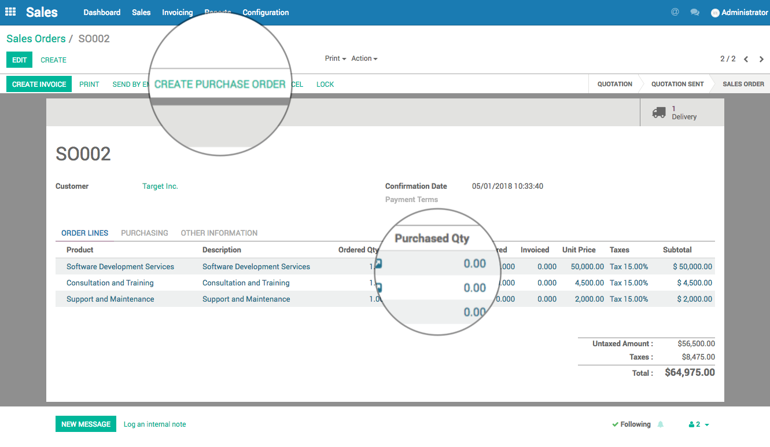Click the Product column header
This screenshot has height=447, width=770.
(80, 250)
